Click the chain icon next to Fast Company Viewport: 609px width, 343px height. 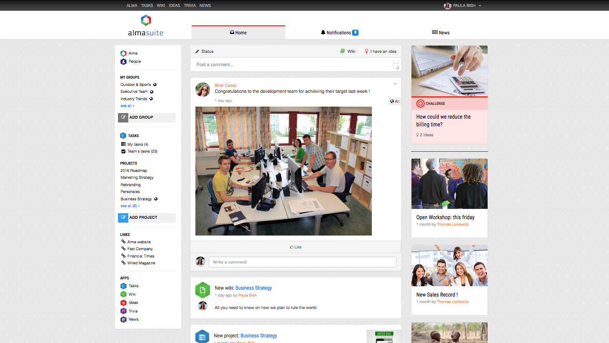(x=124, y=249)
